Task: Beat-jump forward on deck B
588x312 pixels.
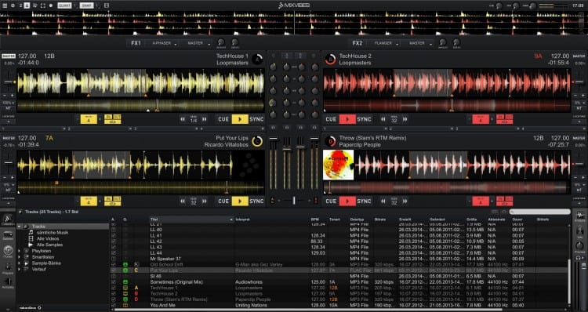Action: click(405, 119)
